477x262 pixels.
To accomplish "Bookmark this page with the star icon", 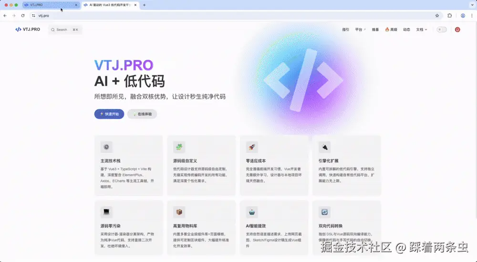I will (x=437, y=16).
